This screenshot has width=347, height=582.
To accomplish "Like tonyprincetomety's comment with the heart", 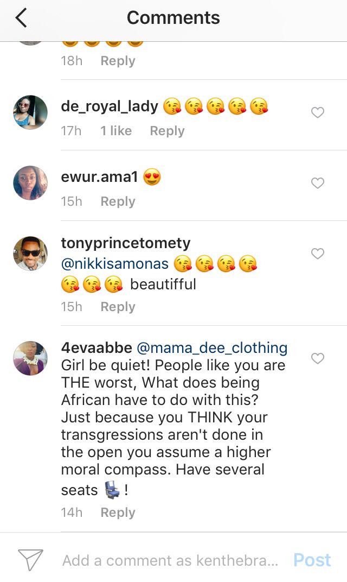I will 317,254.
